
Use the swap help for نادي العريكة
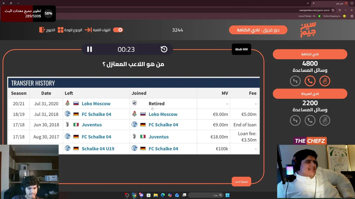coord(295,120)
